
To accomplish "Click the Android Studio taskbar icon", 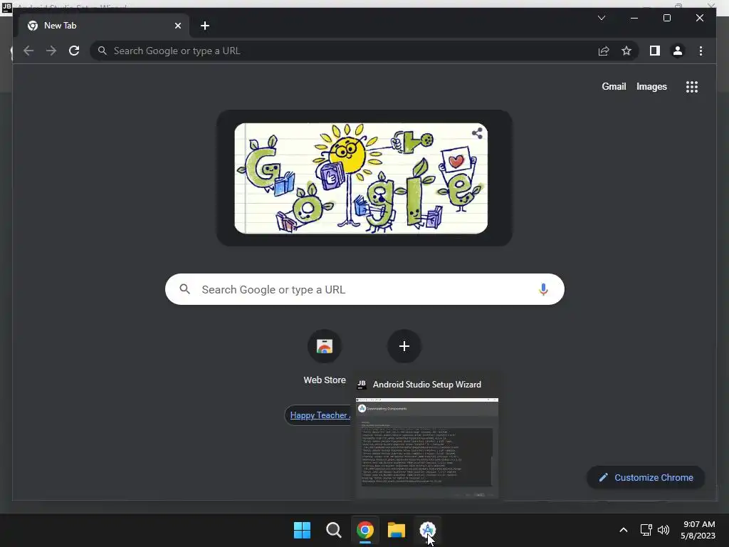I will (x=428, y=530).
